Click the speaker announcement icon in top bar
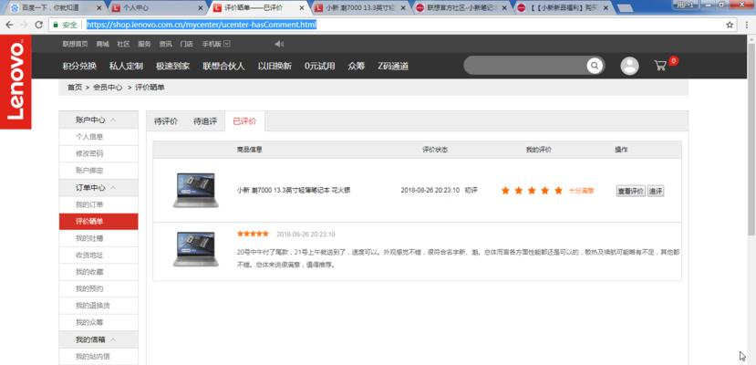Viewport: 756px width, 365px height. click(x=279, y=44)
